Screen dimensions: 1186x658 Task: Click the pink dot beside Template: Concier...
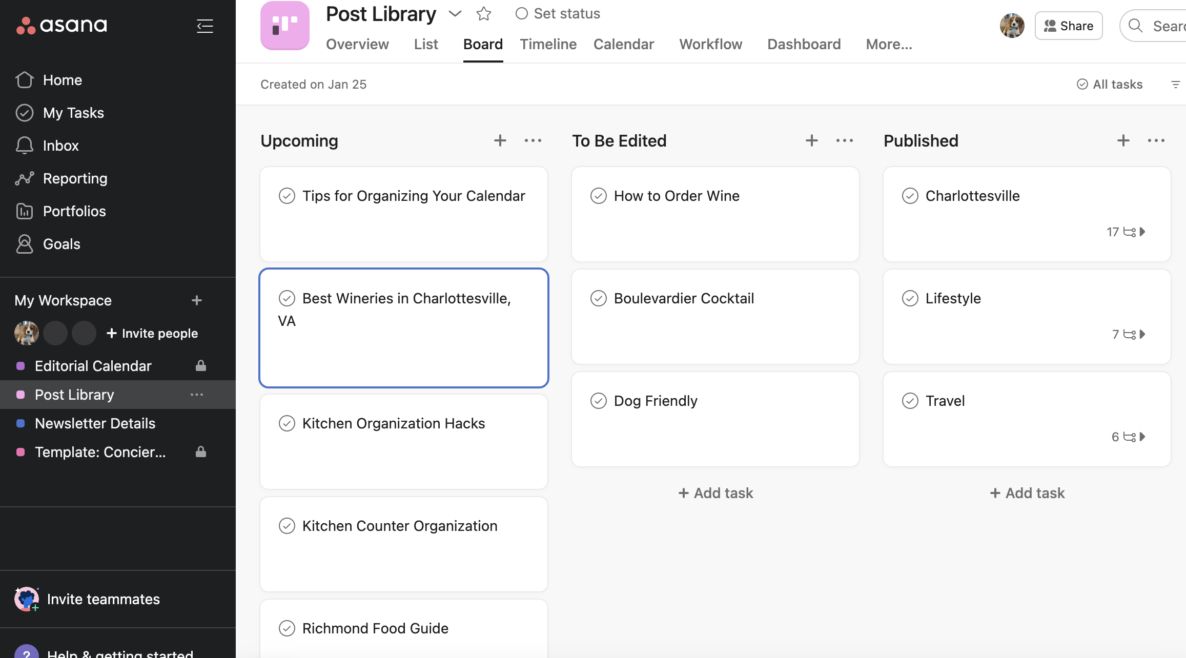21,452
